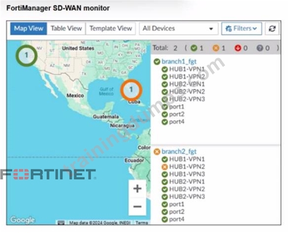Click the green healthy status count icon
The height and width of the screenshot is (233, 289).
tap(194, 48)
